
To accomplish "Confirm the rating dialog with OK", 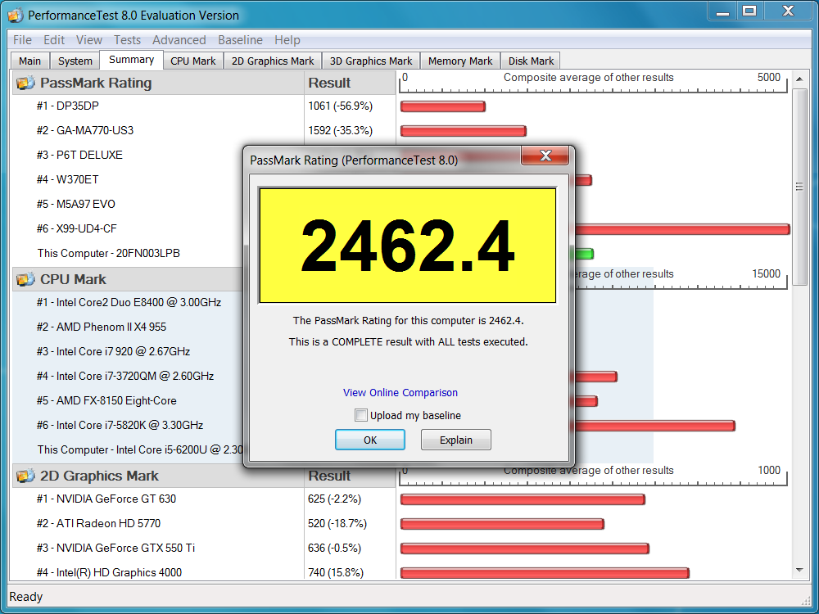I will [370, 440].
